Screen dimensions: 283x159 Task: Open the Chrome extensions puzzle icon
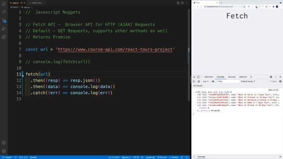[273, 7]
